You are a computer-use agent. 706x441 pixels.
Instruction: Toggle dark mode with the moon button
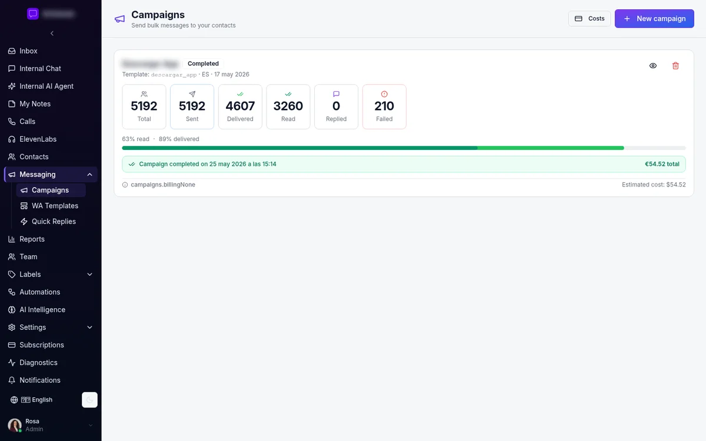click(89, 400)
